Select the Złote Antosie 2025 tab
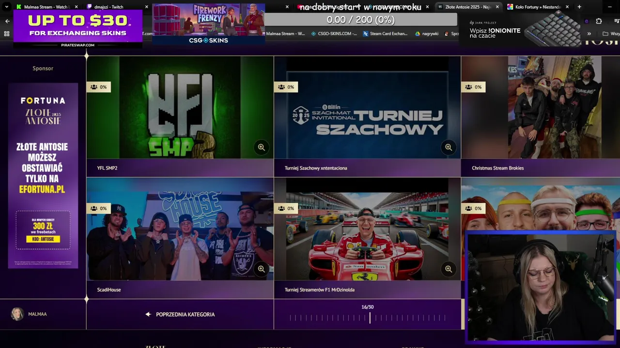The width and height of the screenshot is (620, 348). pyautogui.click(x=467, y=7)
